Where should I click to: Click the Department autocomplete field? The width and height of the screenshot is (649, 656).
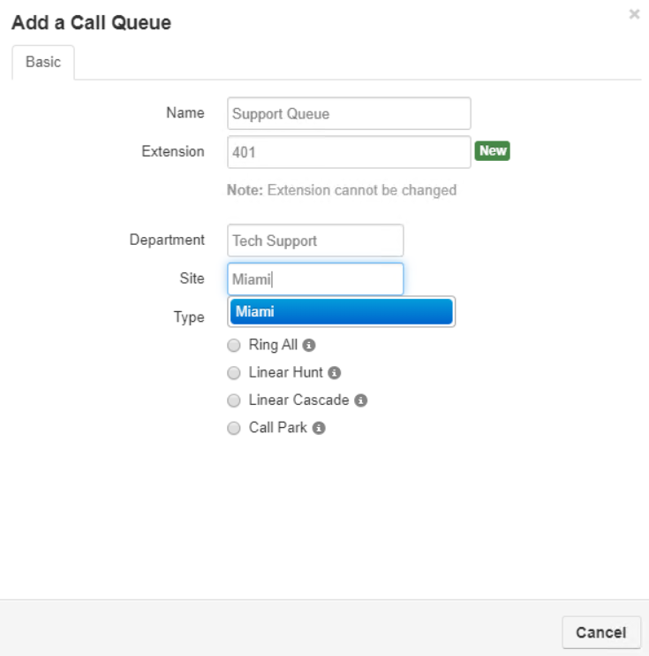pos(315,240)
